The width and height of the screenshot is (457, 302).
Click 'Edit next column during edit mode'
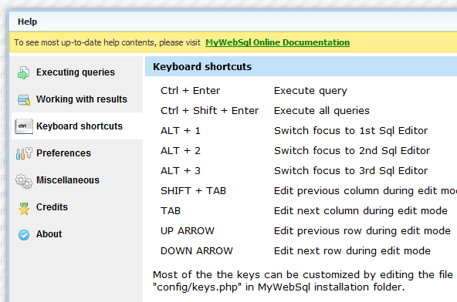361,211
